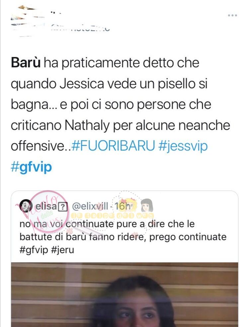
Task: Open the #gfvip hashtag in quoted tweet
Action: [34, 250]
